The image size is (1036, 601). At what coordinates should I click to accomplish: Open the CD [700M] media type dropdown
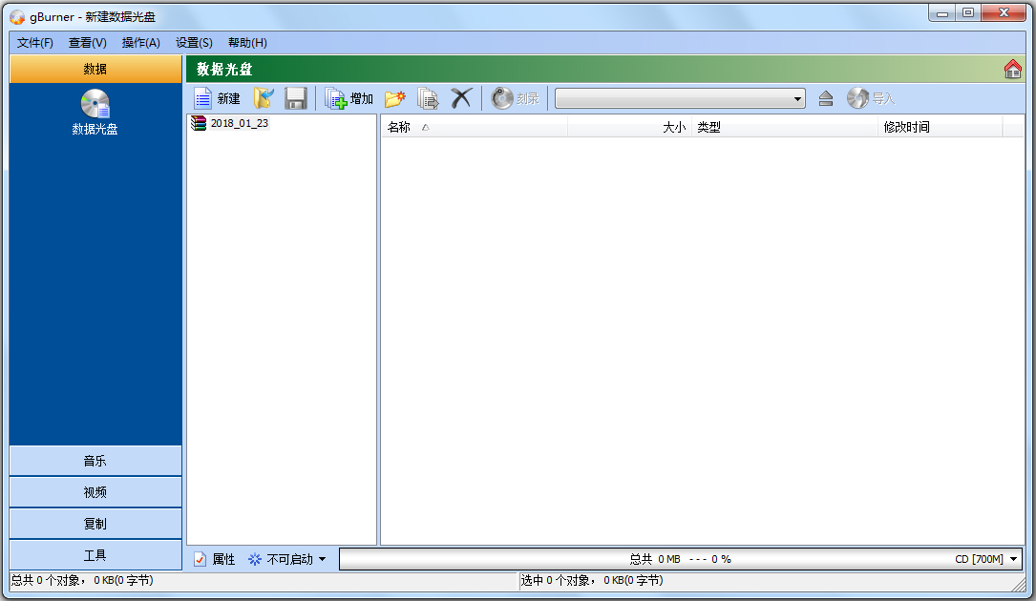[x=1013, y=559]
